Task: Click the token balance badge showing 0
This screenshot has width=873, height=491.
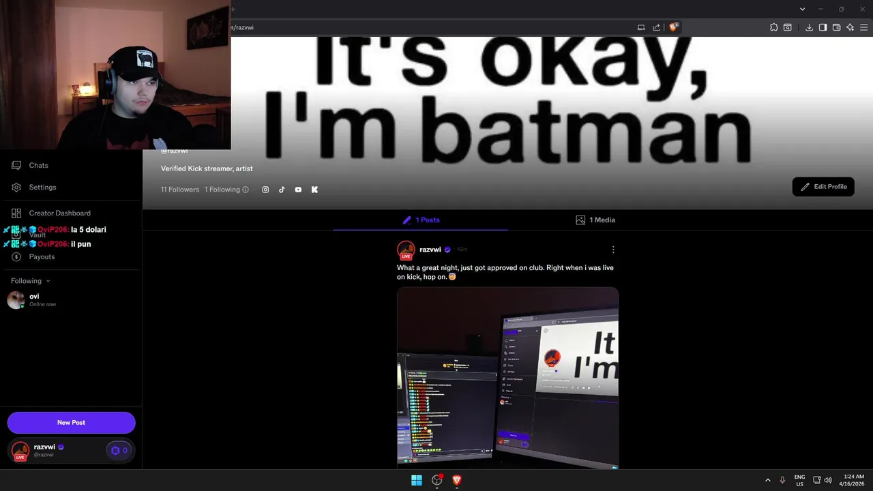Action: click(x=119, y=450)
